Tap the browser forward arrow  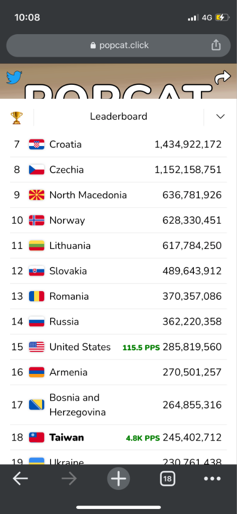[x=69, y=479]
